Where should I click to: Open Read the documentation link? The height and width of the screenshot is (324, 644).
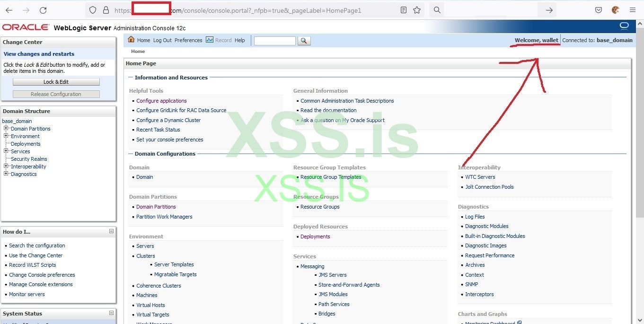(328, 110)
